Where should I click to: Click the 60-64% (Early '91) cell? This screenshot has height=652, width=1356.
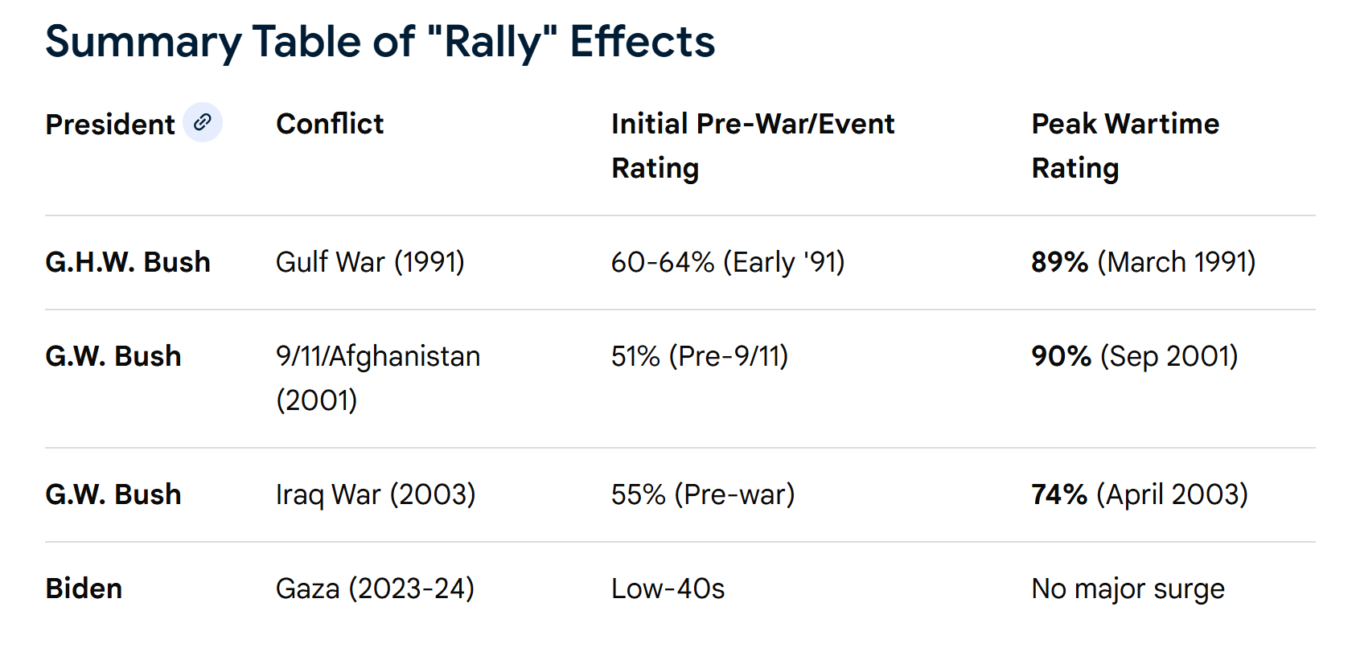727,262
